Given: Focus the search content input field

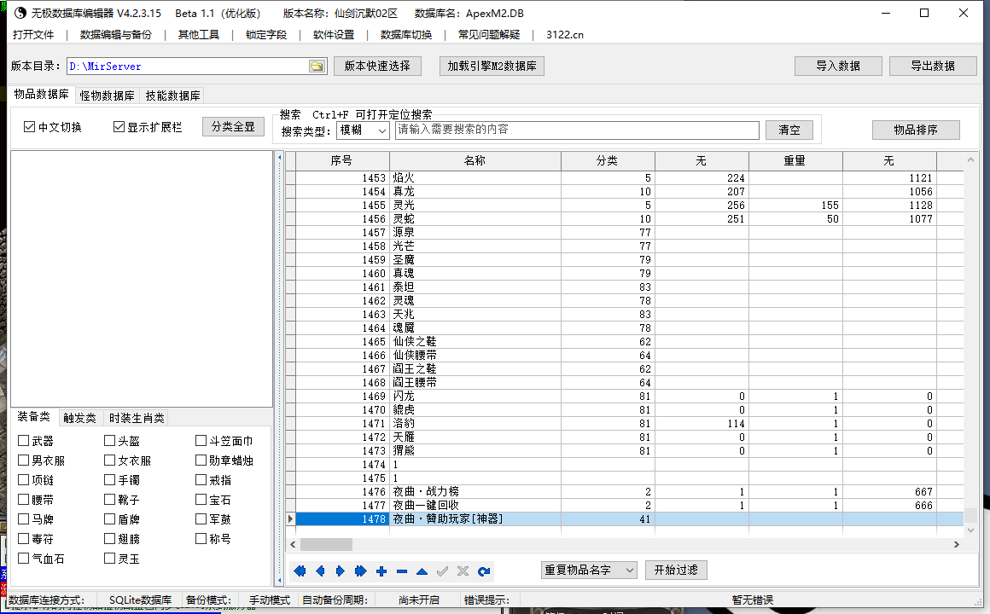Looking at the screenshot, I should click(577, 130).
